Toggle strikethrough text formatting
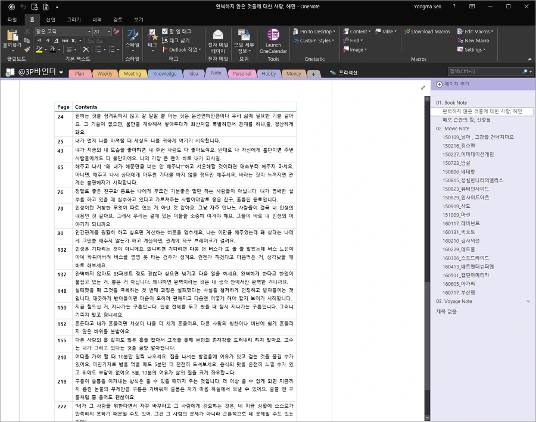Viewport: 536px width, 422px height. [65, 40]
